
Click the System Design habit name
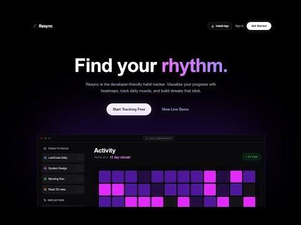pyautogui.click(x=58, y=168)
